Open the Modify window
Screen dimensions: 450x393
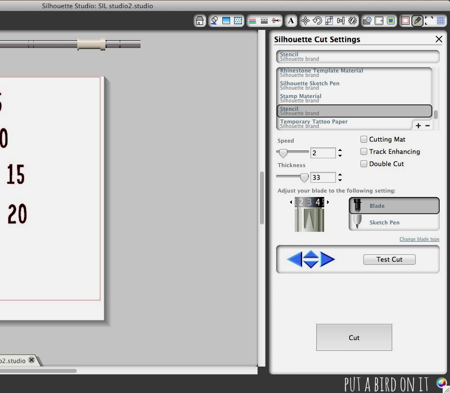click(x=367, y=21)
